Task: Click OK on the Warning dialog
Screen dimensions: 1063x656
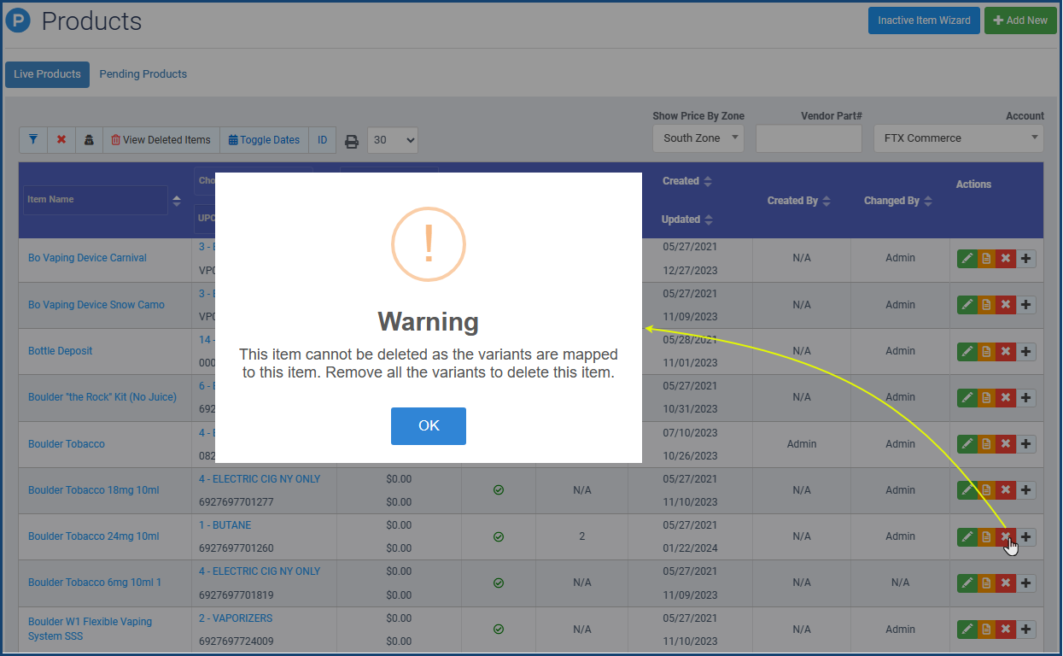Action: (429, 425)
